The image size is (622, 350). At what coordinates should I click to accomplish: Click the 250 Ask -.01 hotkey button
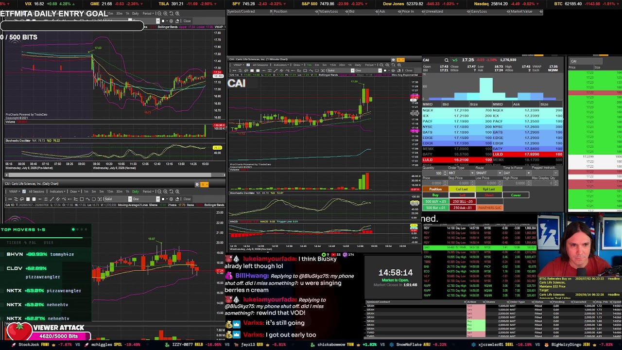pyautogui.click(x=462, y=208)
